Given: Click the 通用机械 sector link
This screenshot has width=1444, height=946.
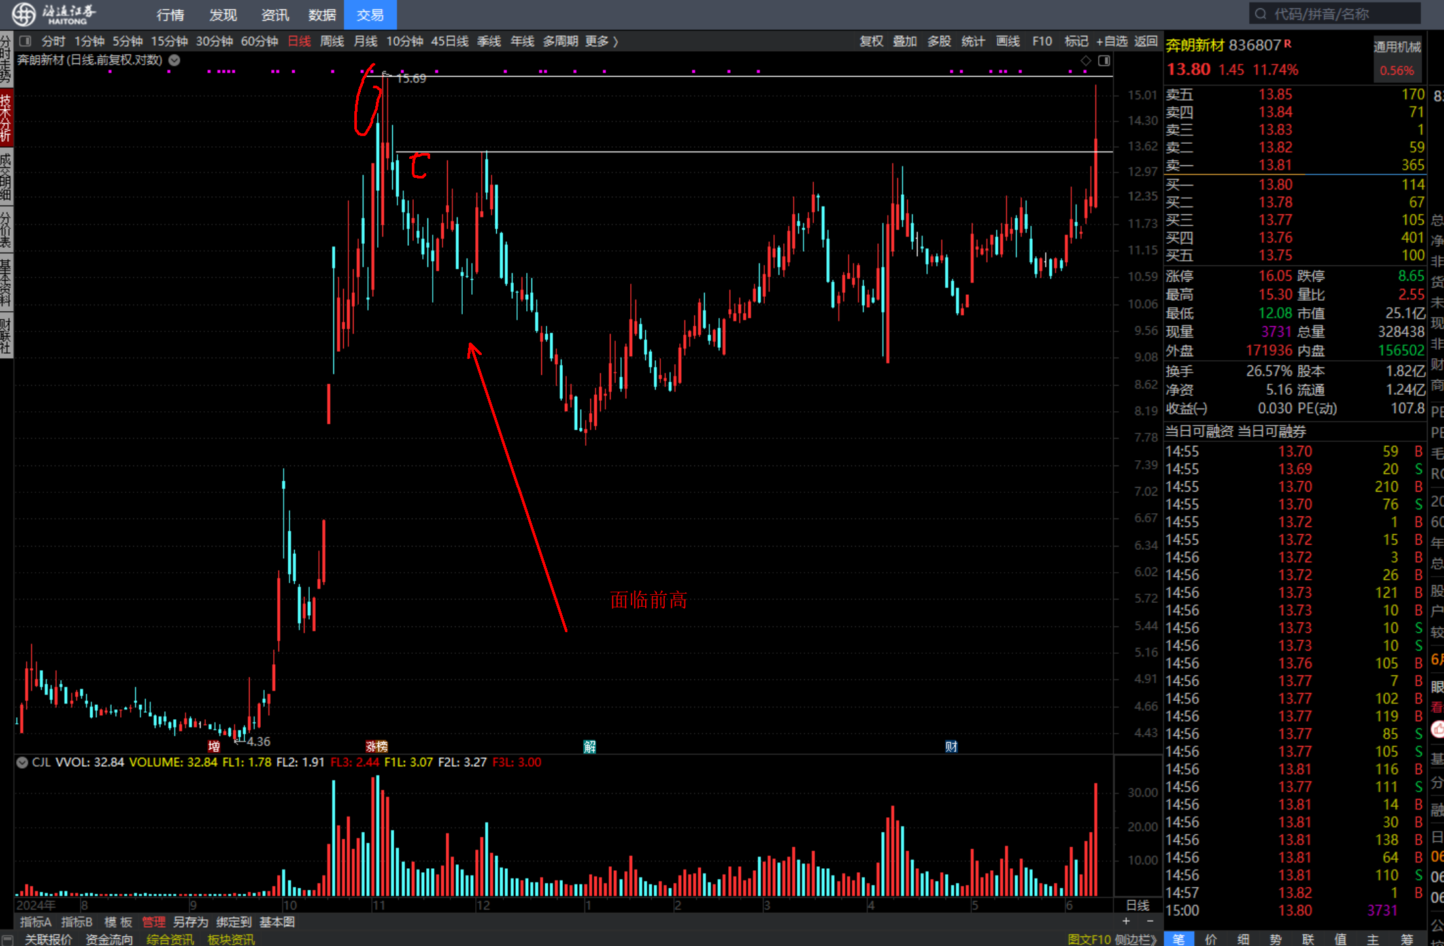Looking at the screenshot, I should pos(1397,46).
